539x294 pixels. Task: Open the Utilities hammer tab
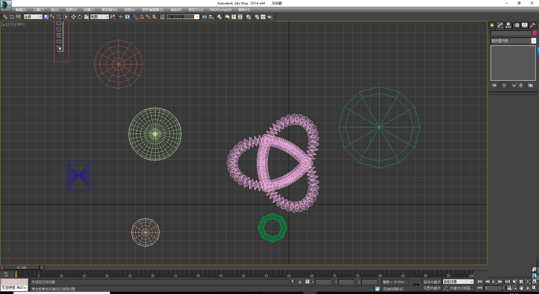(533, 25)
